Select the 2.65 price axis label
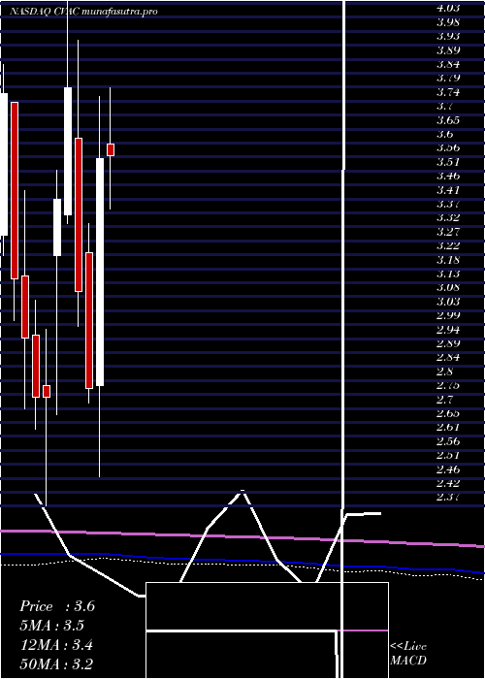This screenshot has height=679, width=485. (448, 413)
